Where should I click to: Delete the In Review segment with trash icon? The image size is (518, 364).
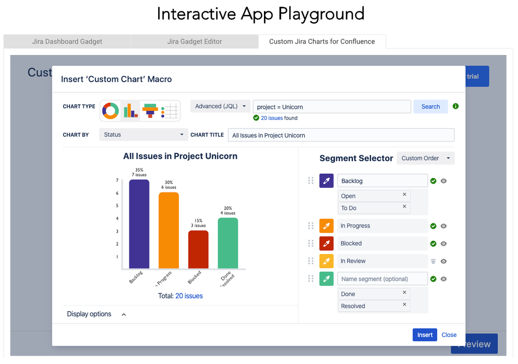(x=432, y=261)
